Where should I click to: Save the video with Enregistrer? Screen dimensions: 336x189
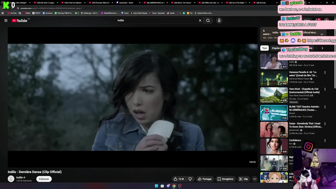coord(225,179)
